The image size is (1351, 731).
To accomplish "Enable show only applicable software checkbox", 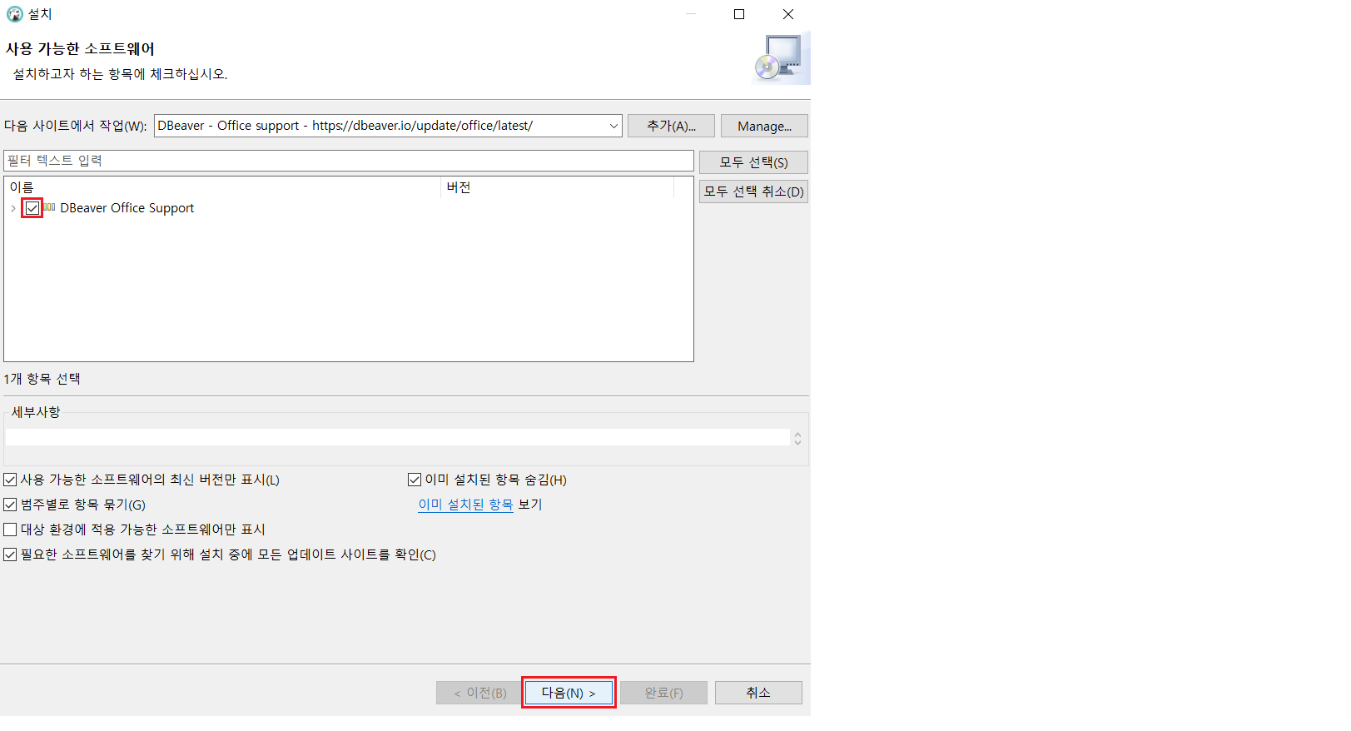I will (x=11, y=530).
